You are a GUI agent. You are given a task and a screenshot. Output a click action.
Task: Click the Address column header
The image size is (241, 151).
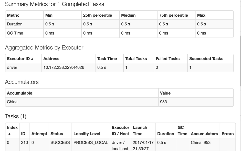tap(51, 59)
